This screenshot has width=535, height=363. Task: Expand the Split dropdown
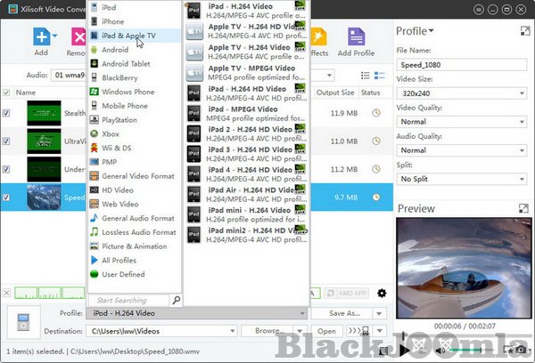459,180
